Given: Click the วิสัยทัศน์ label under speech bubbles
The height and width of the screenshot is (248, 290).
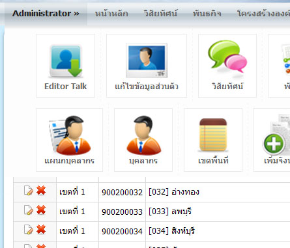Looking at the screenshot, I should [227, 87].
